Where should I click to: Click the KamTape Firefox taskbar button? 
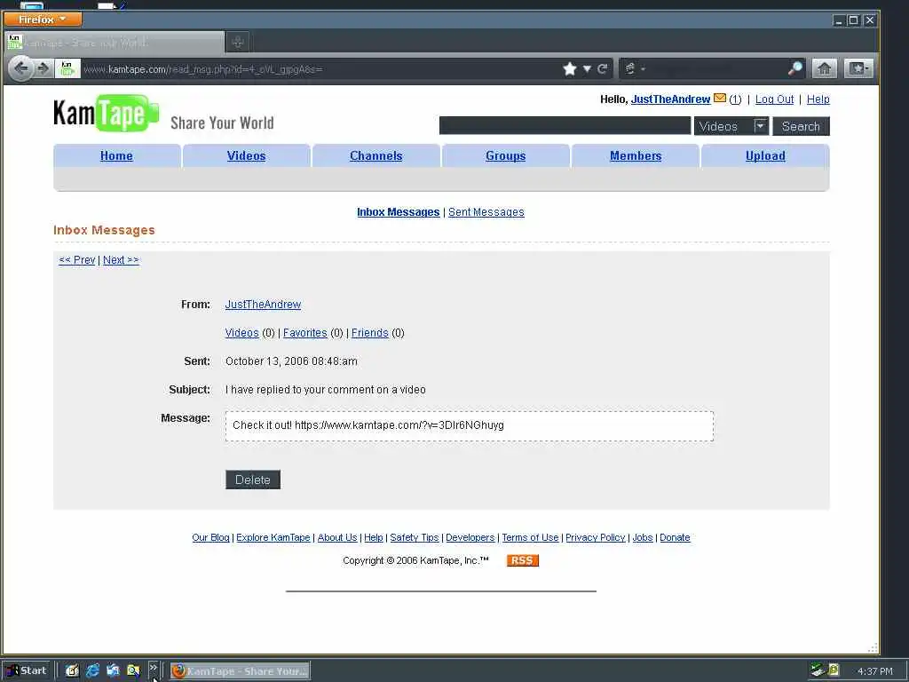240,671
